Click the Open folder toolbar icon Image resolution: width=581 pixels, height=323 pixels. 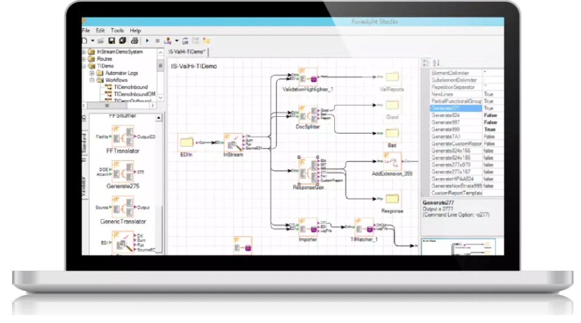coord(101,41)
